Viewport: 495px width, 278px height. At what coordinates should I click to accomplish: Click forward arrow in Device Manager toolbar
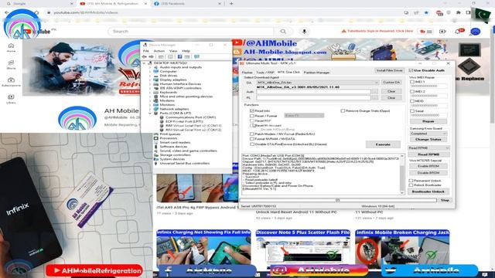[x=152, y=56]
